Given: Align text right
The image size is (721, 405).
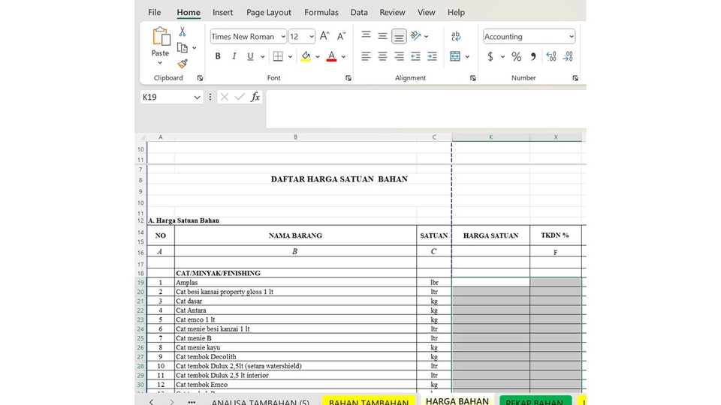Looking at the screenshot, I should coord(399,56).
